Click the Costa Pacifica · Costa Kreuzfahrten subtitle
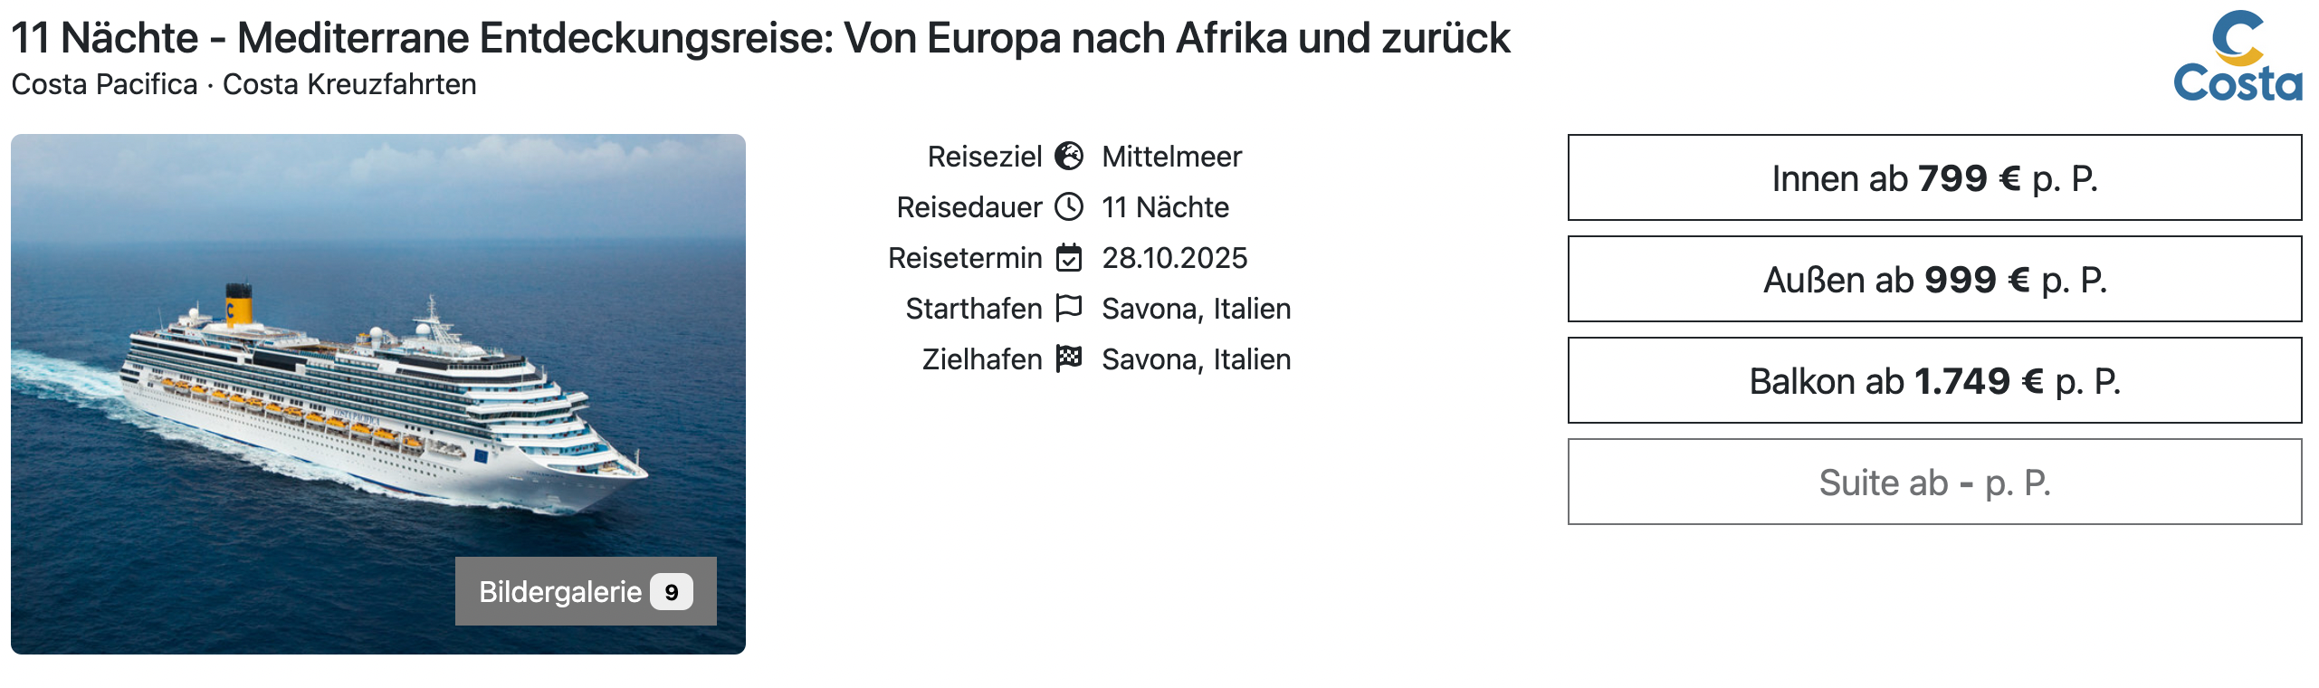This screenshot has height=688, width=2319. pyautogui.click(x=244, y=85)
